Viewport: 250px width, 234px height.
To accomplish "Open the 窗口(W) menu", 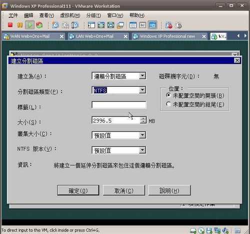I will (115, 16).
